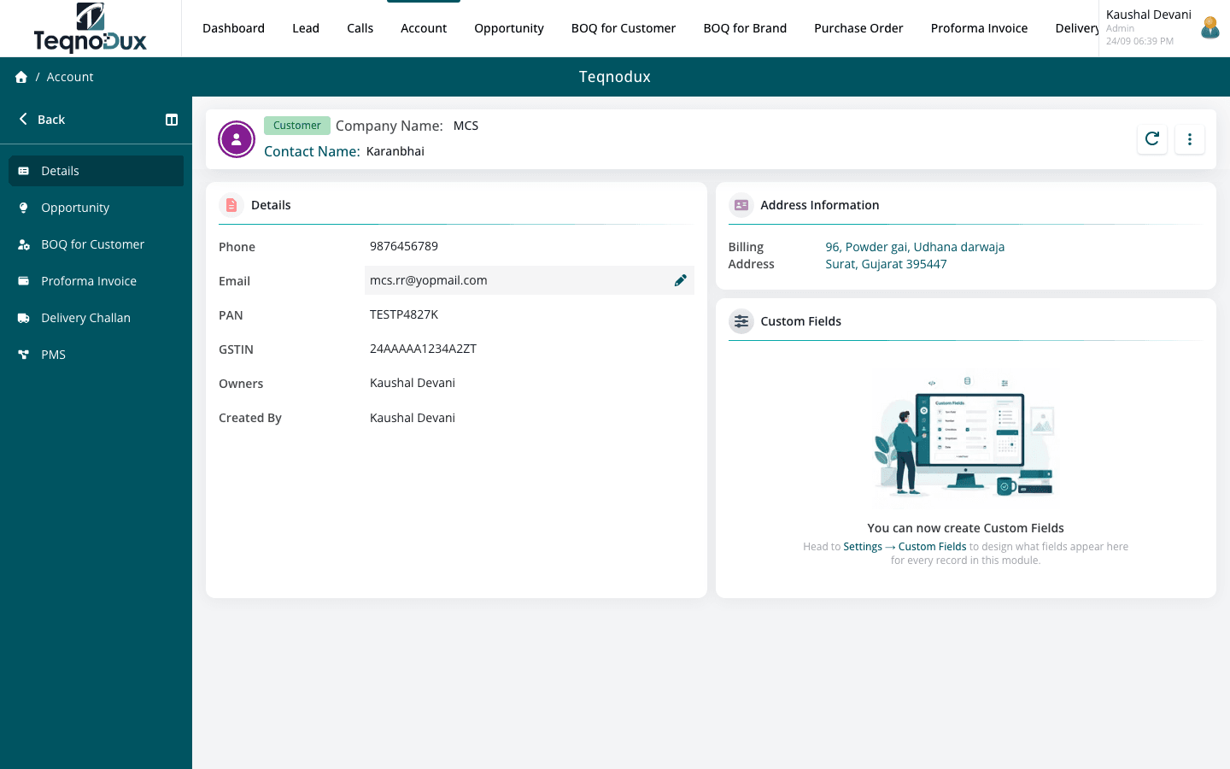
Task: Open the Dashboard tab
Action: tap(233, 28)
